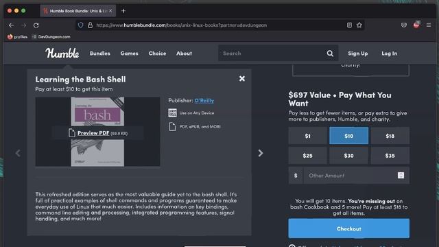Go to next item with right chevron
439x247 pixels.
tap(261, 153)
